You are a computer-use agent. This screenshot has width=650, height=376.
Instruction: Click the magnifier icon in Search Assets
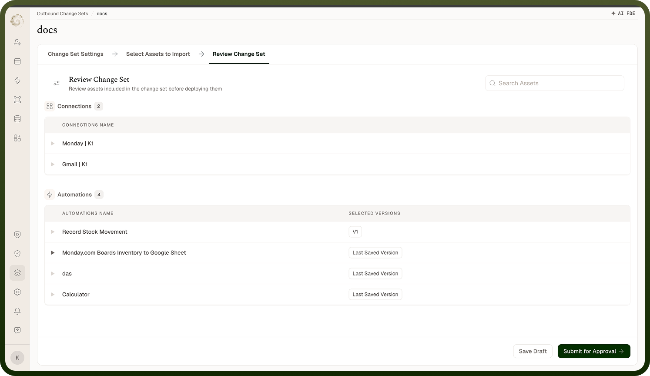(x=493, y=83)
